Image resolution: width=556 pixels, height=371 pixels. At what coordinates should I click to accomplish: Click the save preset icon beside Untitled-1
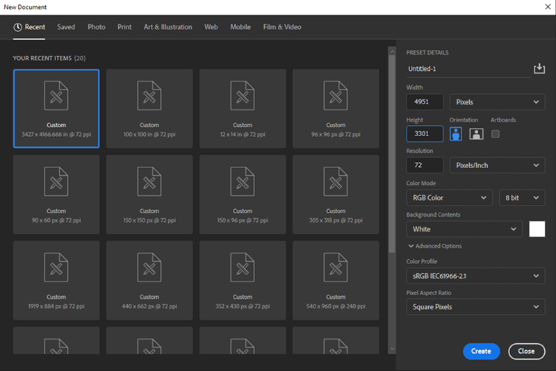pos(539,69)
